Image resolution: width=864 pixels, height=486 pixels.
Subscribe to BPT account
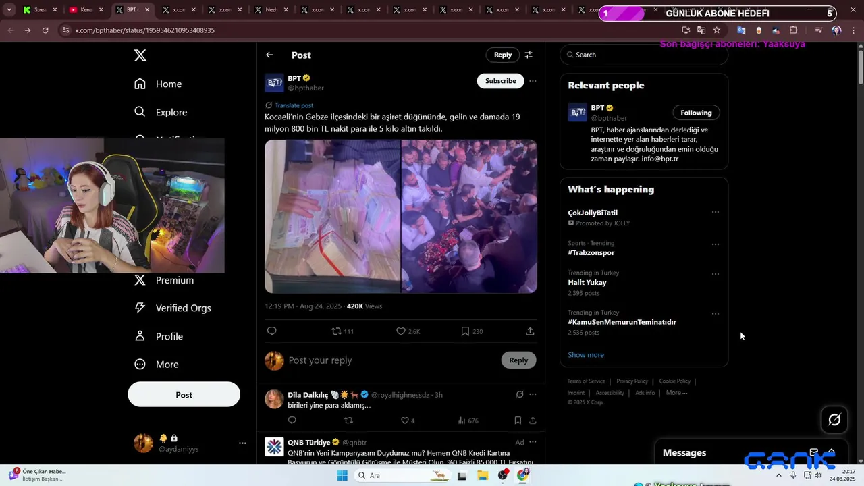click(500, 80)
